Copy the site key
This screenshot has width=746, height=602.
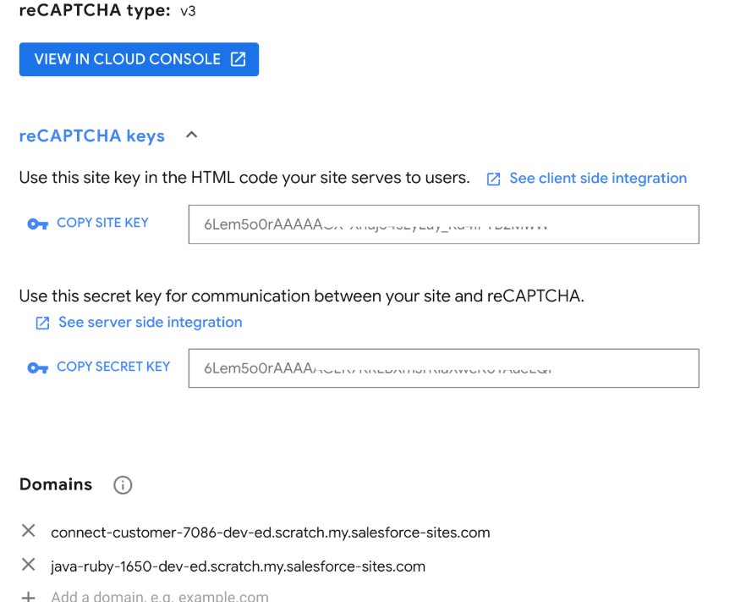[x=102, y=223]
